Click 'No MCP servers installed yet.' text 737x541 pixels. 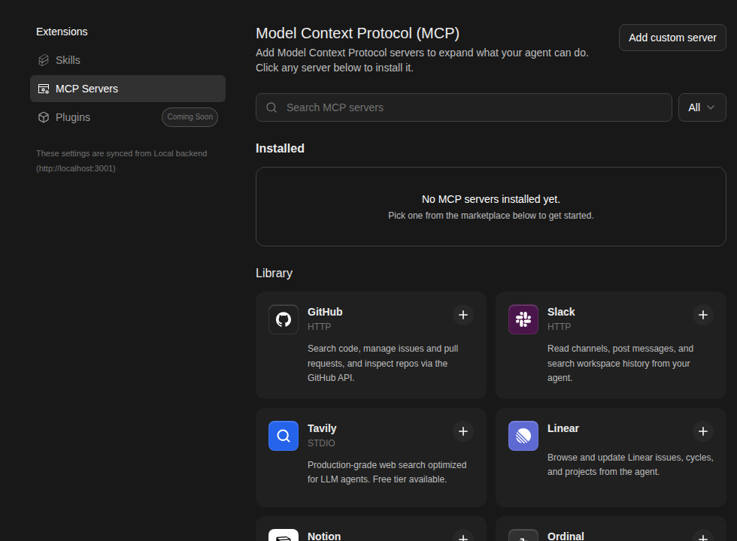point(490,199)
